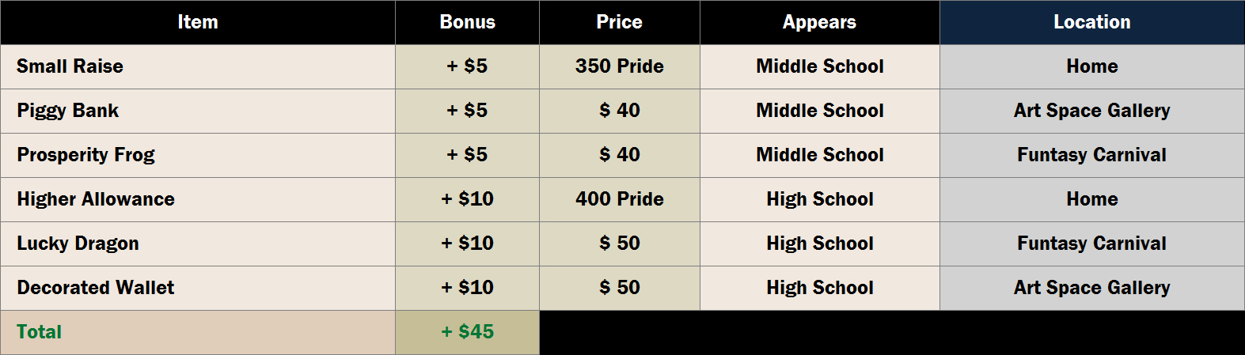1245x355 pixels.
Task: Click the 350 Pride price cell
Action: (619, 66)
